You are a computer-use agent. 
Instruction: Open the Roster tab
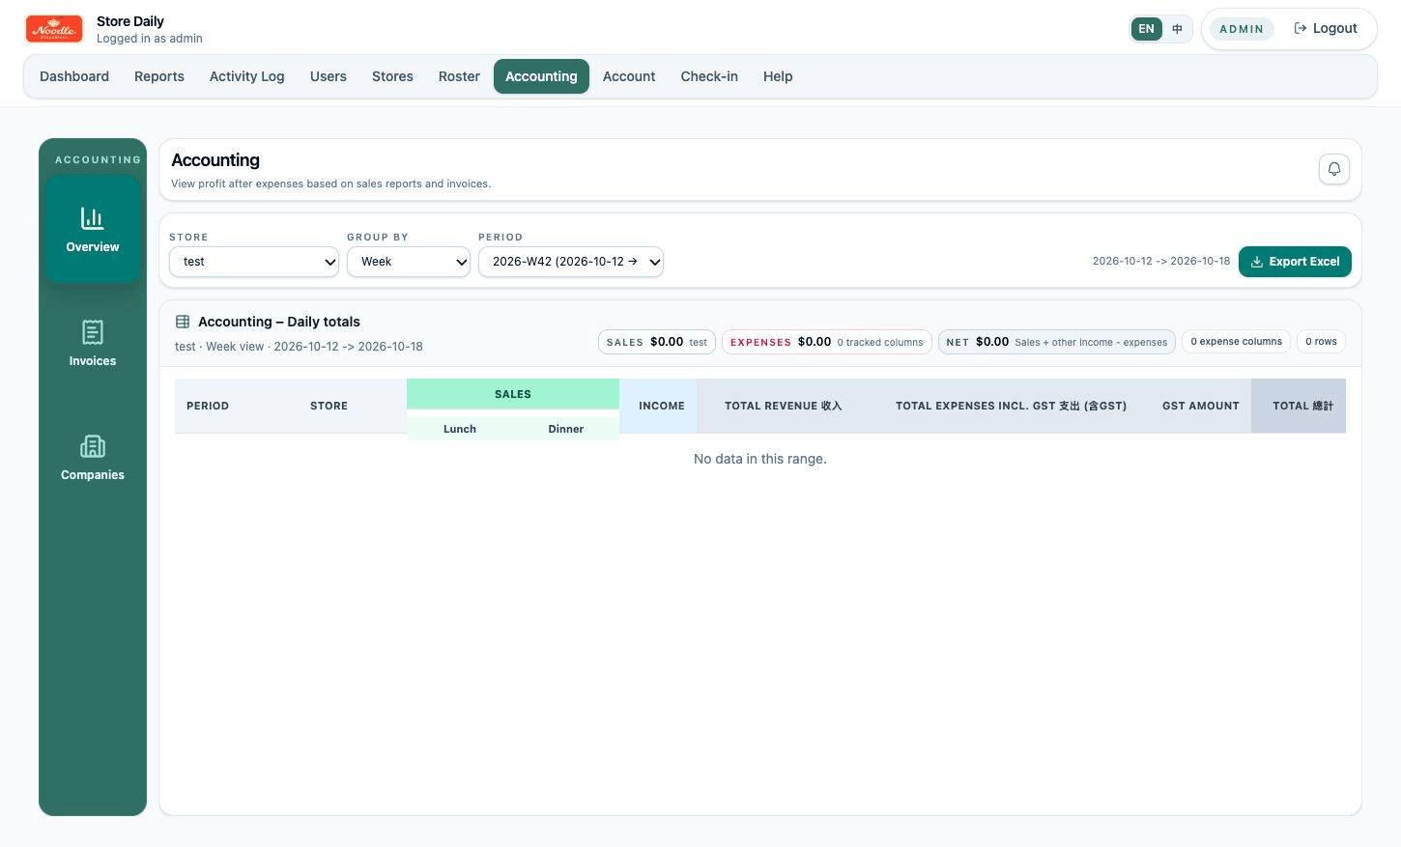(459, 76)
